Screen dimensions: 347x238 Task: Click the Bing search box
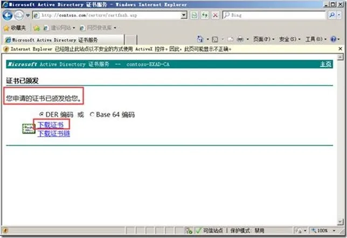click(x=274, y=15)
